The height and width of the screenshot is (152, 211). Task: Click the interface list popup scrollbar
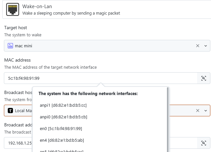(x=168, y=120)
